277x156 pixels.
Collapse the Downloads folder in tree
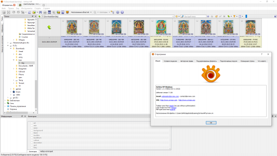coord(11,49)
